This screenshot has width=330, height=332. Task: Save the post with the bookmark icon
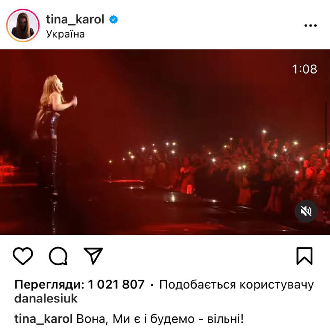point(304,256)
